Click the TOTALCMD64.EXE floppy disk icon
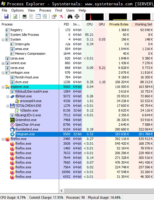 (x=12, y=106)
